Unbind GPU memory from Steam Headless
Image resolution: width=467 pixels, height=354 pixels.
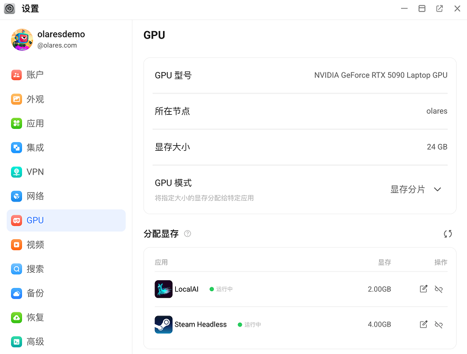coord(439,325)
